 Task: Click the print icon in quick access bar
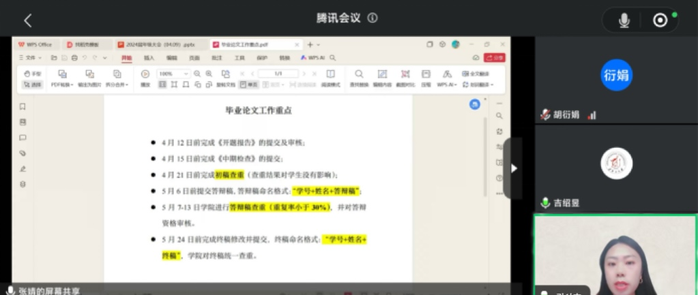click(x=74, y=58)
